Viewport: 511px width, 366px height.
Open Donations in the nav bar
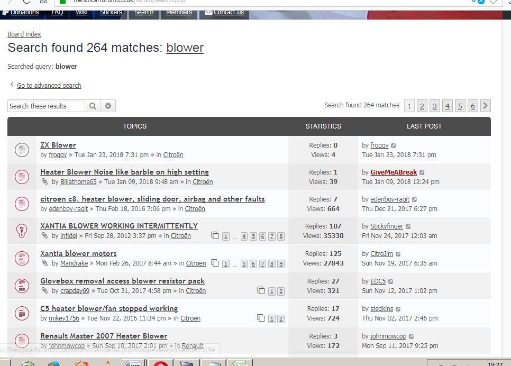24,12
